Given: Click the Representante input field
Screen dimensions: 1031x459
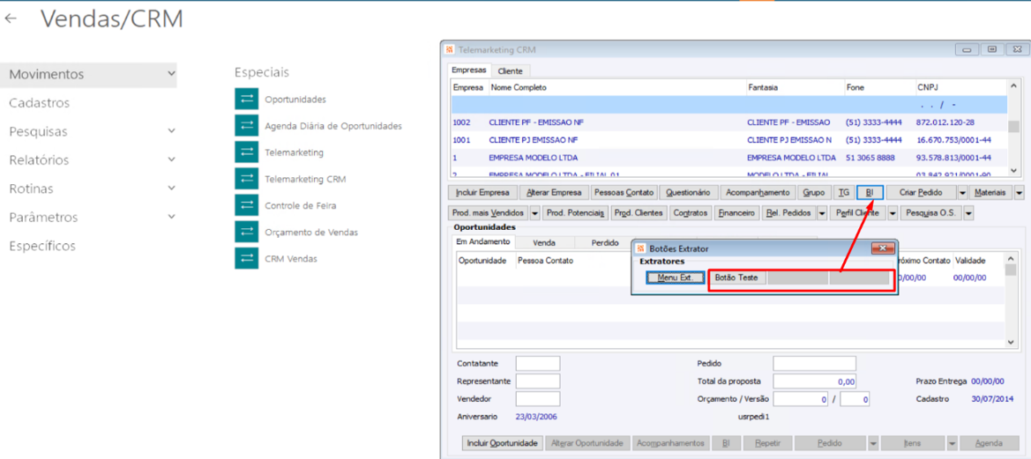Looking at the screenshot, I should coord(538,381).
